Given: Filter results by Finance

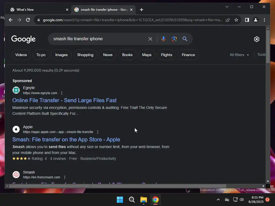Looking at the screenshot, I should [188, 55].
